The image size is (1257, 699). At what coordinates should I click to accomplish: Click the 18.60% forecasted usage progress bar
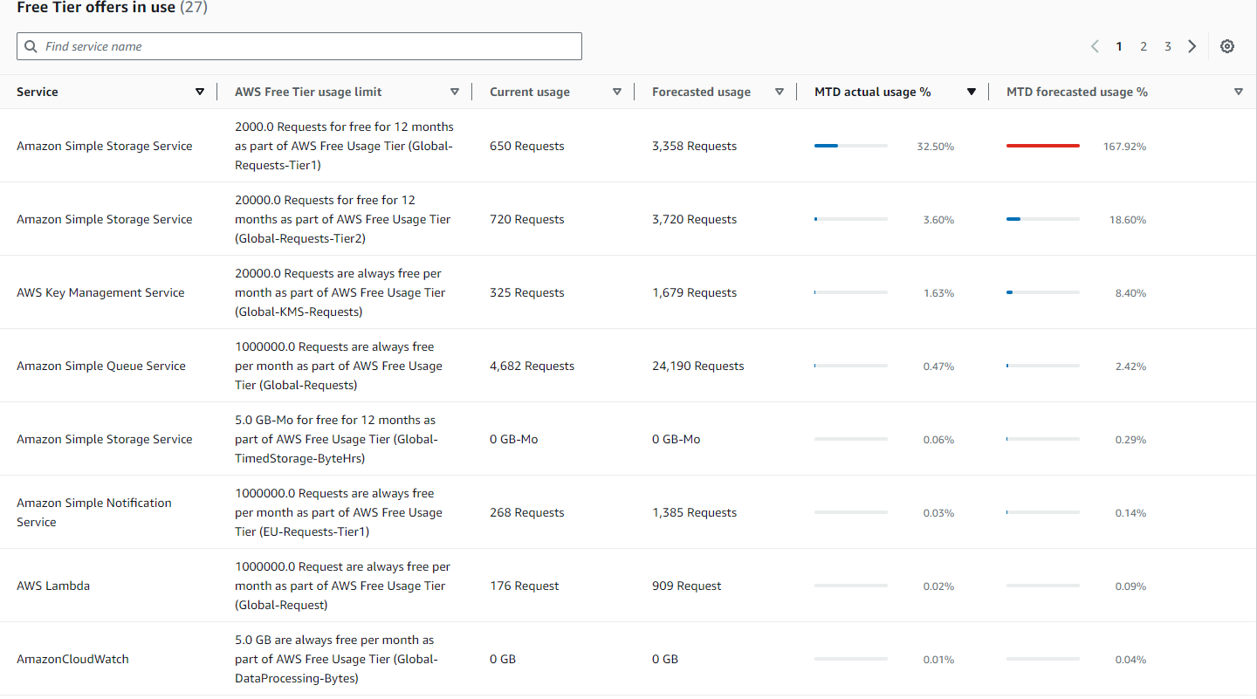point(1043,219)
